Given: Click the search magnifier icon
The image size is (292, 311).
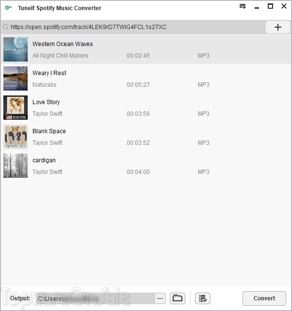Looking at the screenshot, I should click(6, 27).
